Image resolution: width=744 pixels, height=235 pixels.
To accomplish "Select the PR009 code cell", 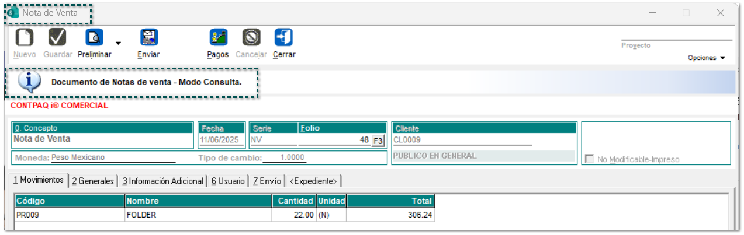I will (x=70, y=215).
